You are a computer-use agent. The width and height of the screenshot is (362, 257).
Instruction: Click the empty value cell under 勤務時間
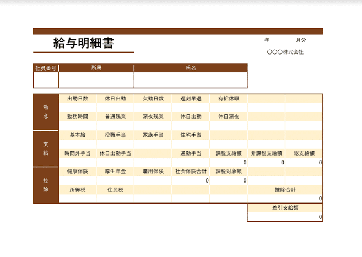[x=78, y=126]
